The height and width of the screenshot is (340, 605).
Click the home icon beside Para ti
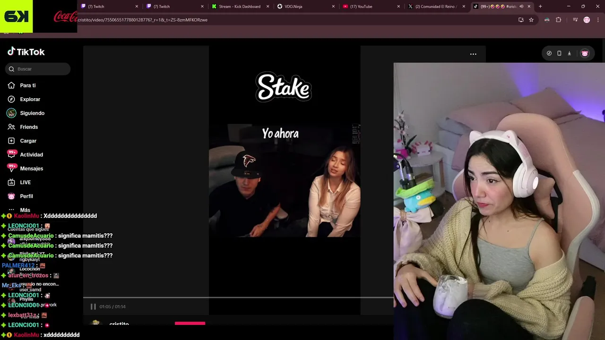click(11, 85)
